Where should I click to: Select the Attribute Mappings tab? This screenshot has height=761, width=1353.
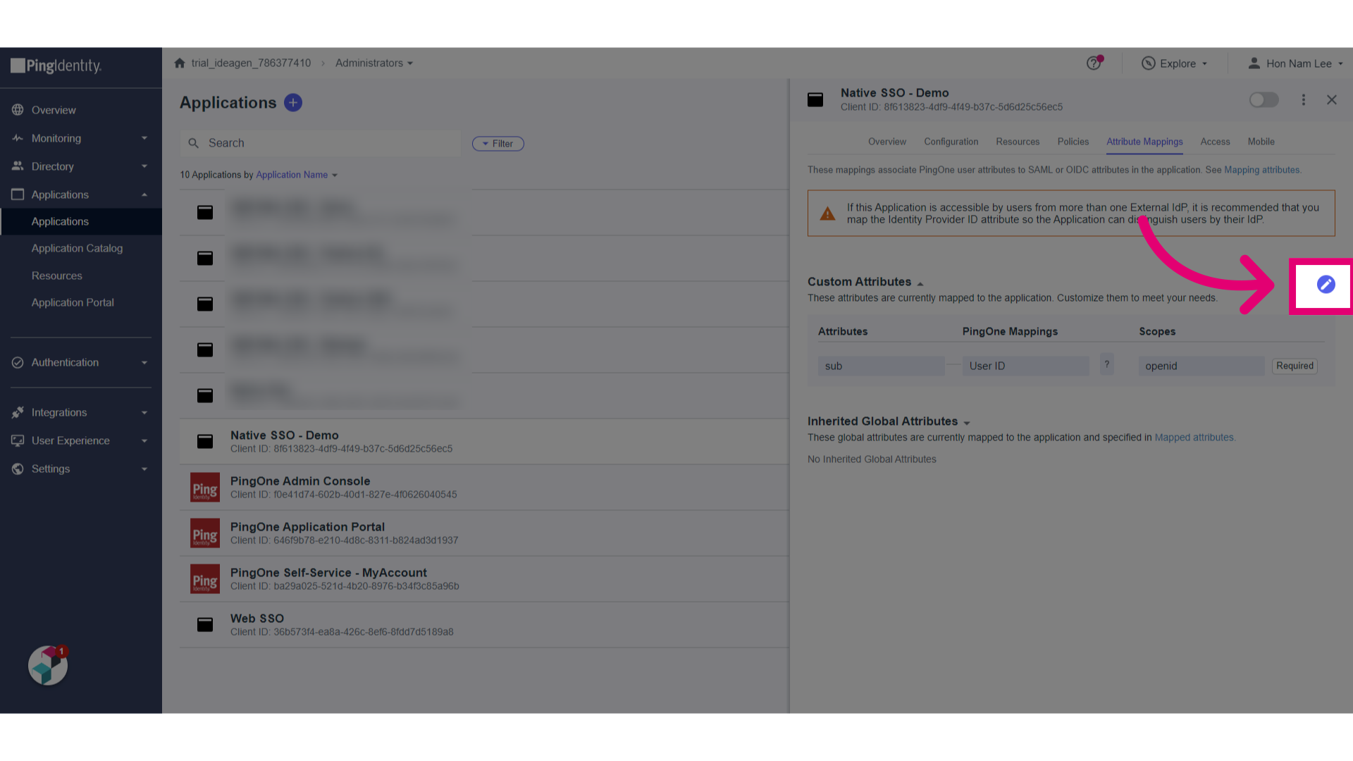pyautogui.click(x=1144, y=142)
